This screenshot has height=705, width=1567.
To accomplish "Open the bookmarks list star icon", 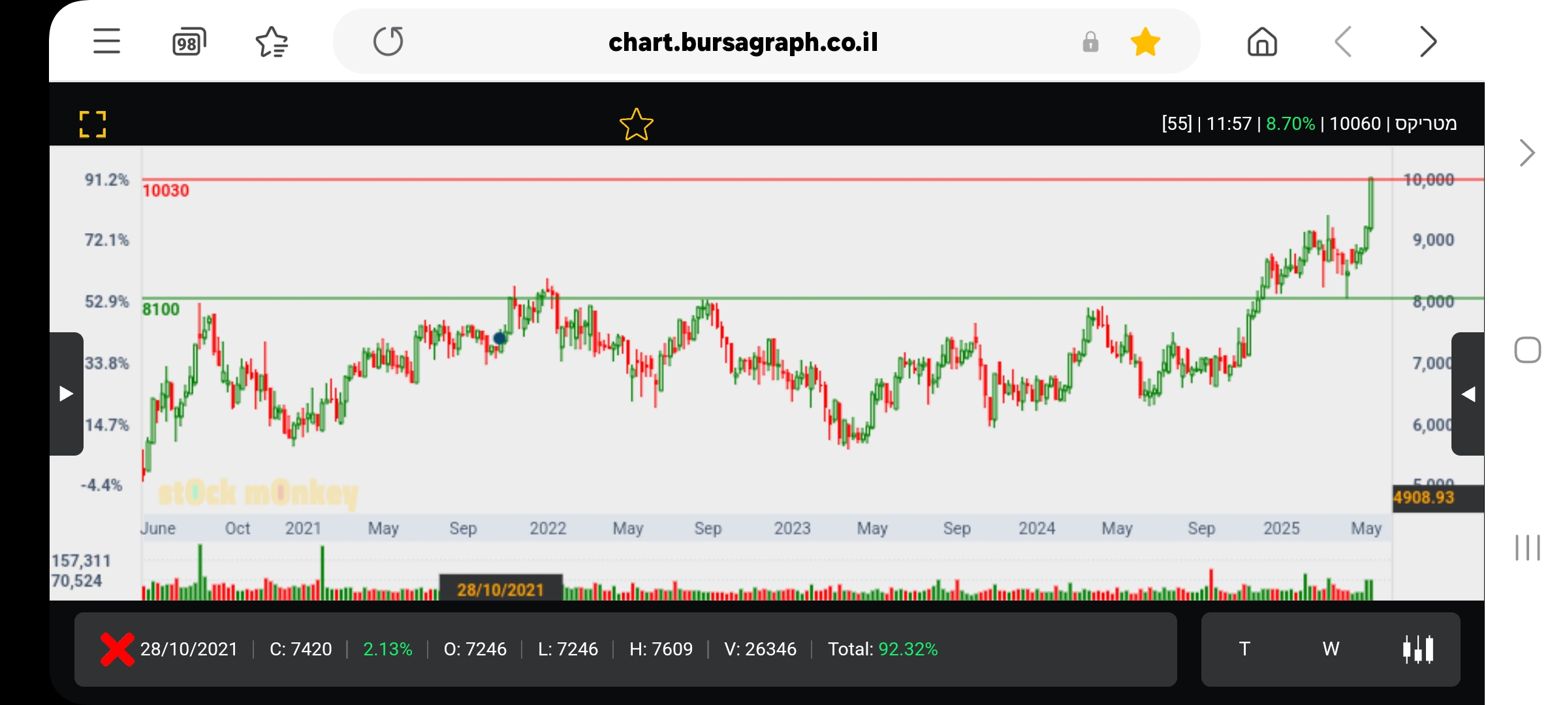I will tap(272, 42).
